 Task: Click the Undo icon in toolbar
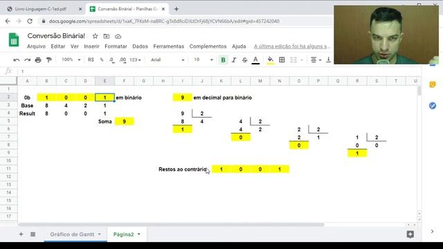(x=17, y=60)
